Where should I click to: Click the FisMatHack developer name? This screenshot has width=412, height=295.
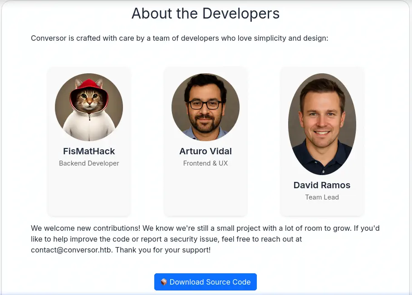(x=89, y=151)
